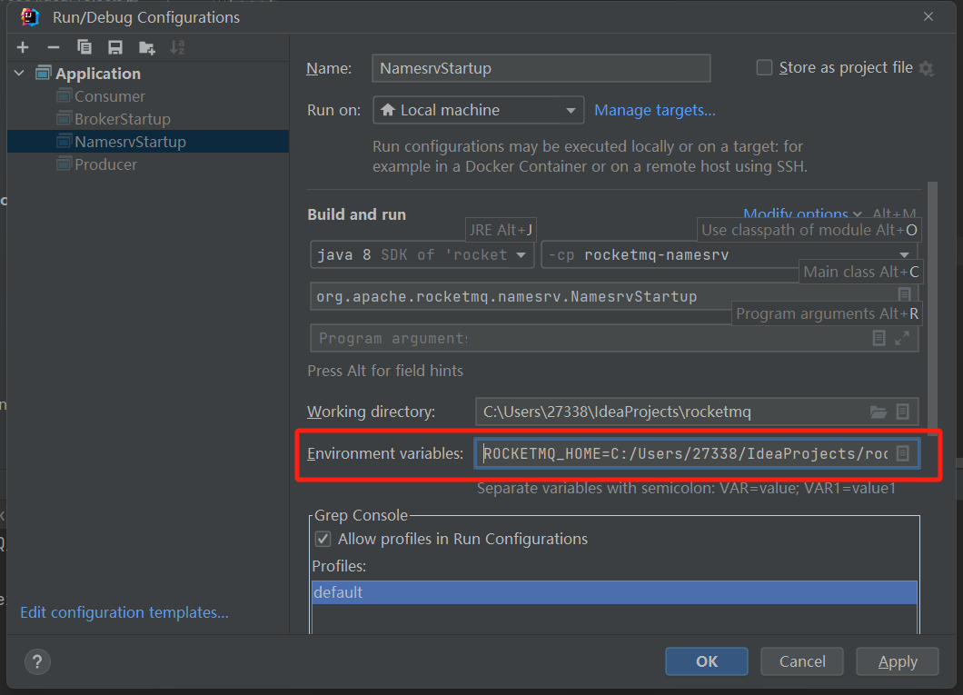Confirm with the OK button
Image resolution: width=963 pixels, height=695 pixels.
[x=706, y=661]
